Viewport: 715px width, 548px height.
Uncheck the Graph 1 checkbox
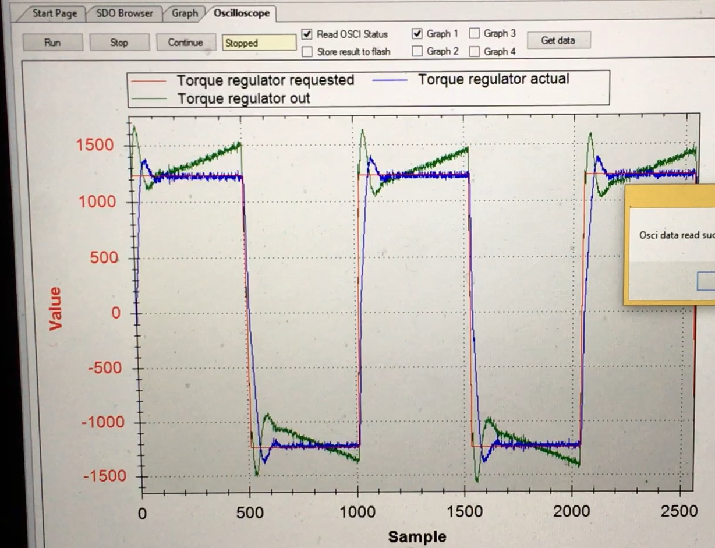tap(417, 34)
